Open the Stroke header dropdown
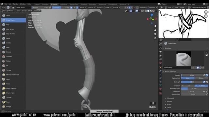Screen dimensions: 209x117 100,7
